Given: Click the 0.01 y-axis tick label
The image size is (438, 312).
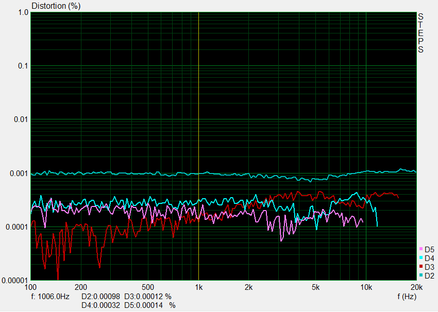Looking at the screenshot, I should pyautogui.click(x=21, y=119).
